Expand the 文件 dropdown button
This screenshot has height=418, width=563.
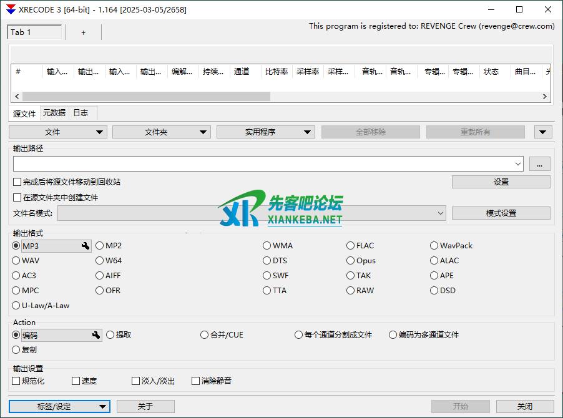pyautogui.click(x=58, y=132)
